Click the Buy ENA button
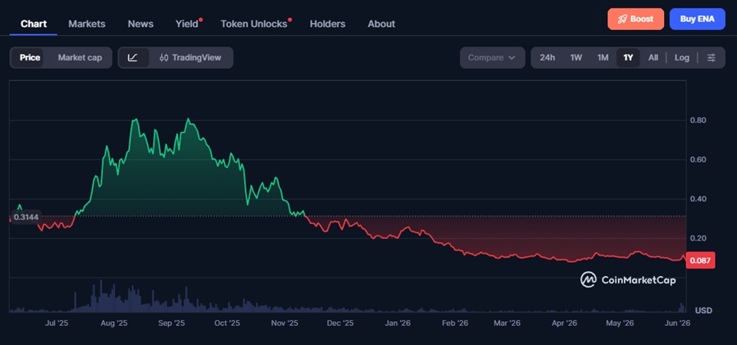 698,18
